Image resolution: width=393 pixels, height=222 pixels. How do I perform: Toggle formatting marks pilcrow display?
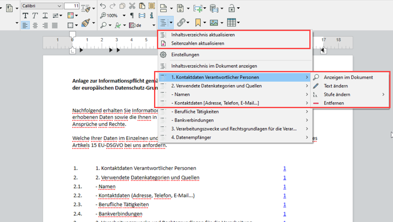tap(132, 16)
